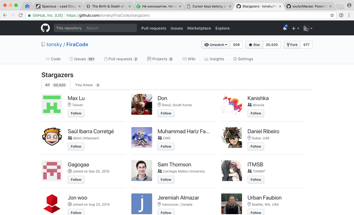
Task: Follow Don
Action: pyautogui.click(x=166, y=113)
